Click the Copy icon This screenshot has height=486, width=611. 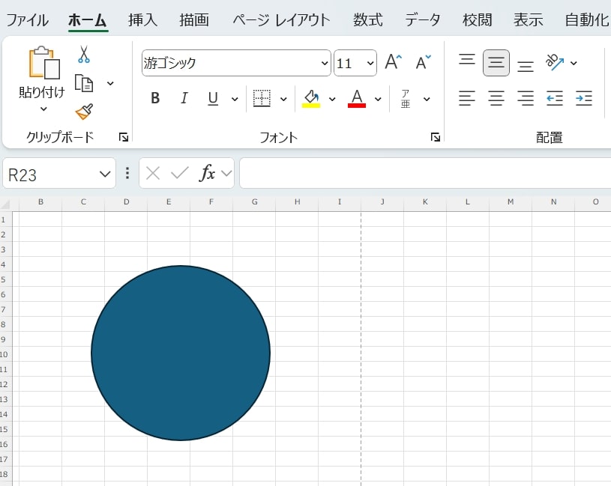point(84,83)
